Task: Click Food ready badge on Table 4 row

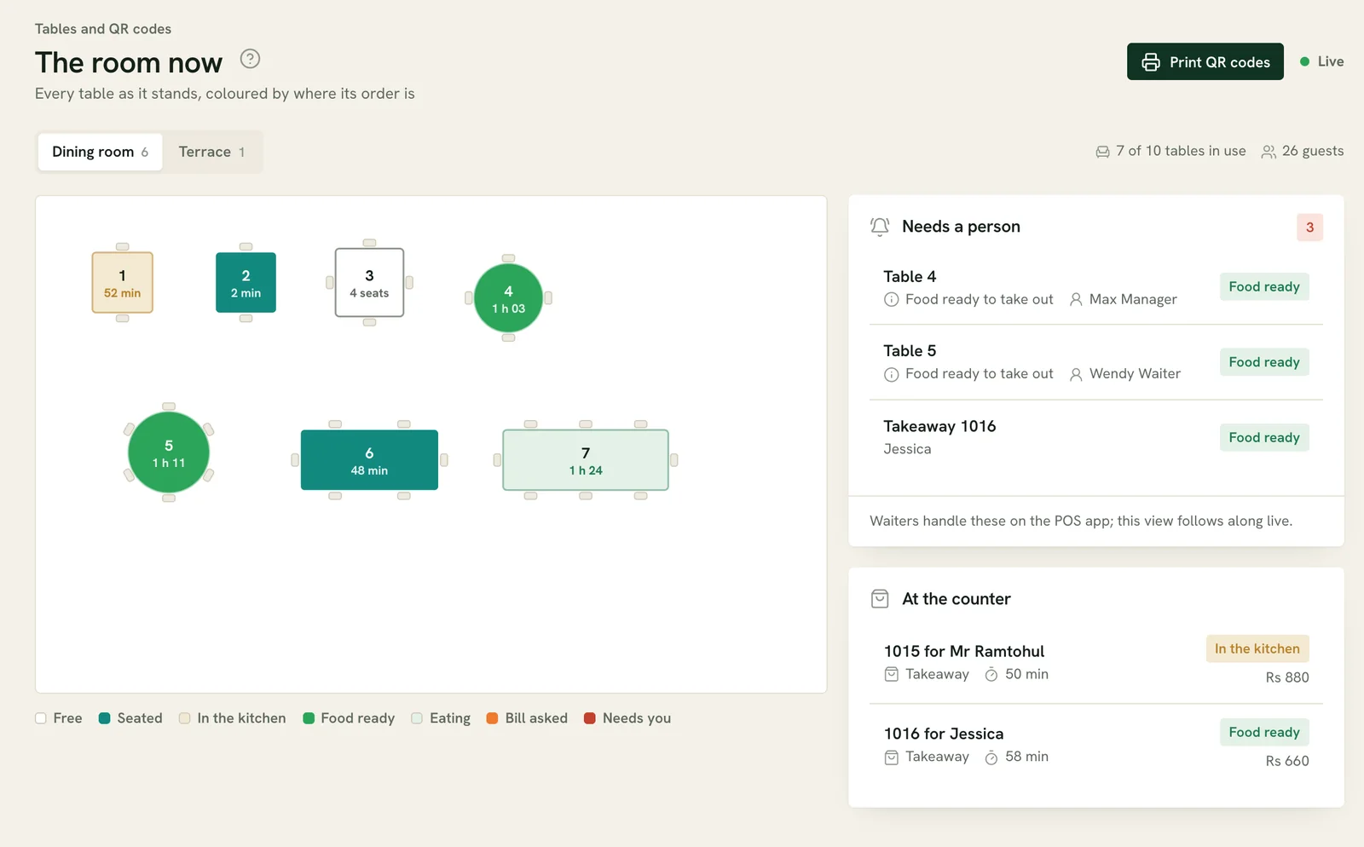Action: pos(1264,287)
